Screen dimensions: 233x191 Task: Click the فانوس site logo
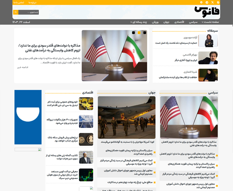pos(207,12)
